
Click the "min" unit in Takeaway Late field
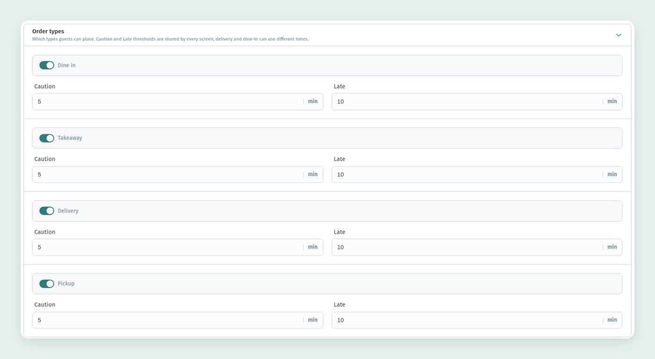click(x=612, y=174)
